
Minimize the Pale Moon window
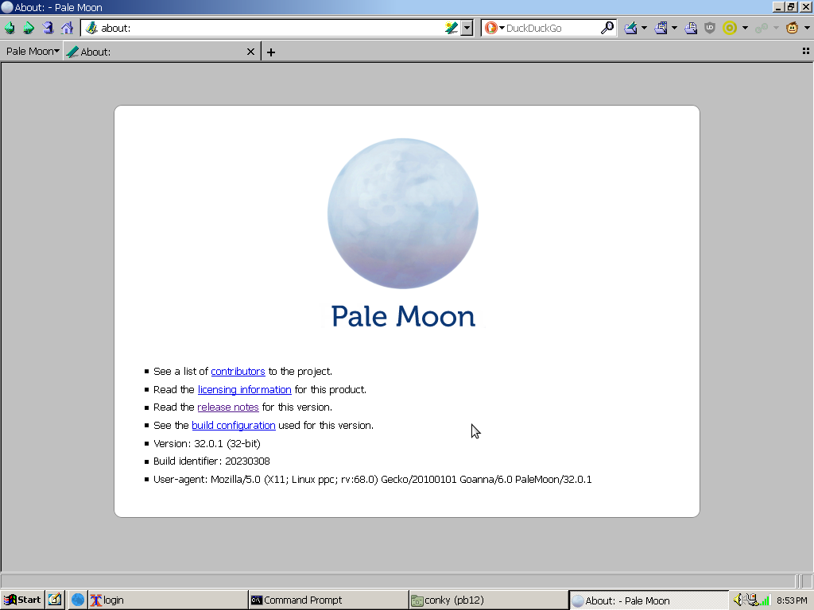click(779, 7)
